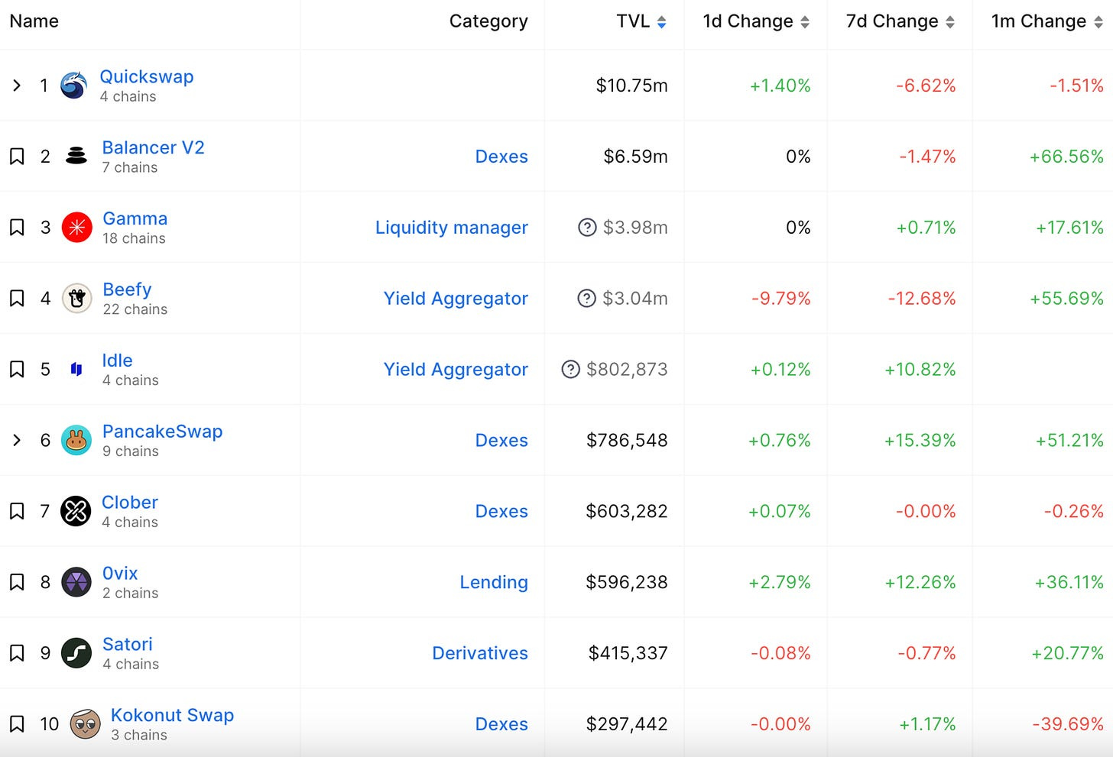
Task: Select Quickswap TVL value $10.75m
Action: tap(632, 86)
